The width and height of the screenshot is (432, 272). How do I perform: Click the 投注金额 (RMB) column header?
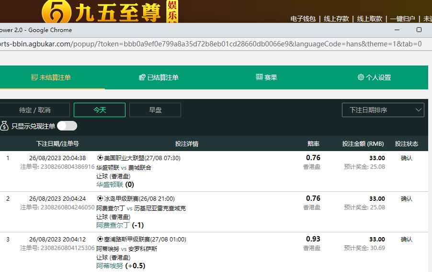(363, 143)
